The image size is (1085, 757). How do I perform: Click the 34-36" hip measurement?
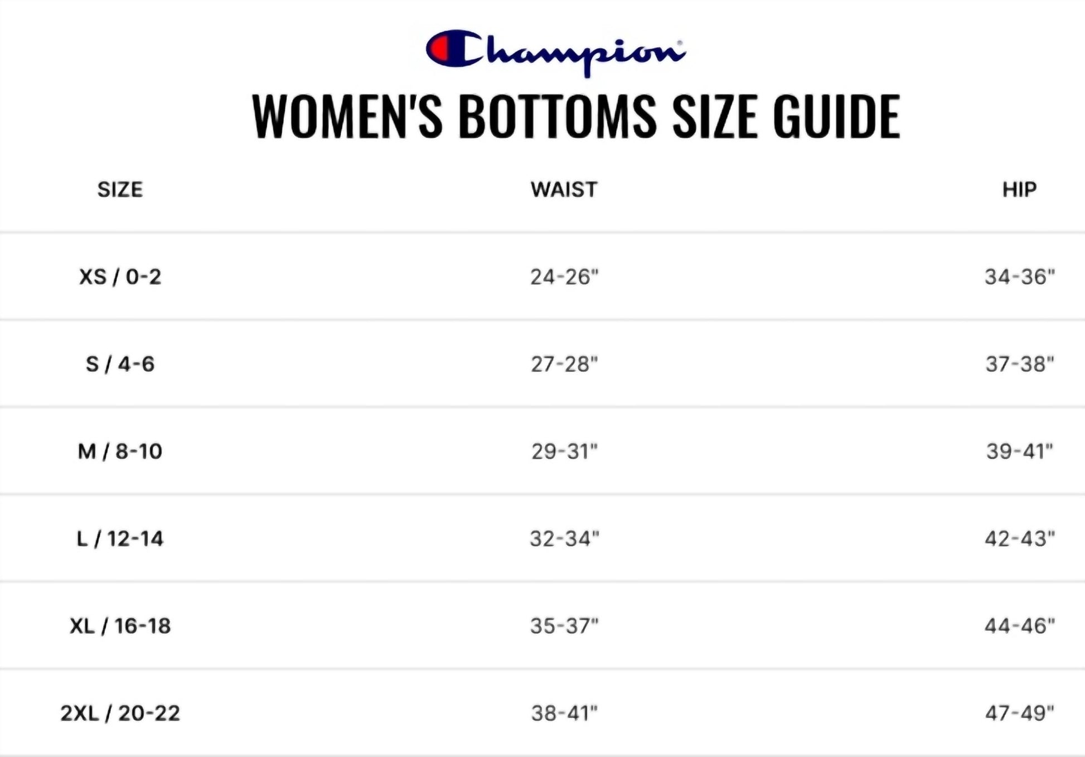tap(1019, 276)
